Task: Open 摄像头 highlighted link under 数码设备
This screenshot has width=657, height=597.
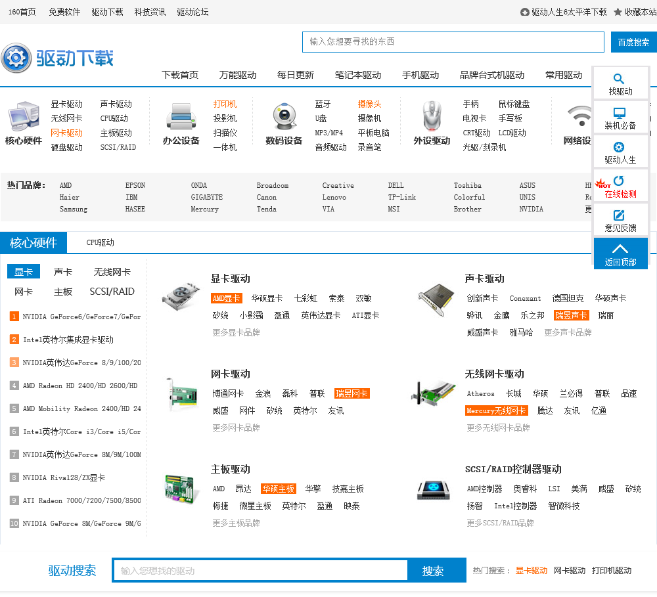Action: 369,104
